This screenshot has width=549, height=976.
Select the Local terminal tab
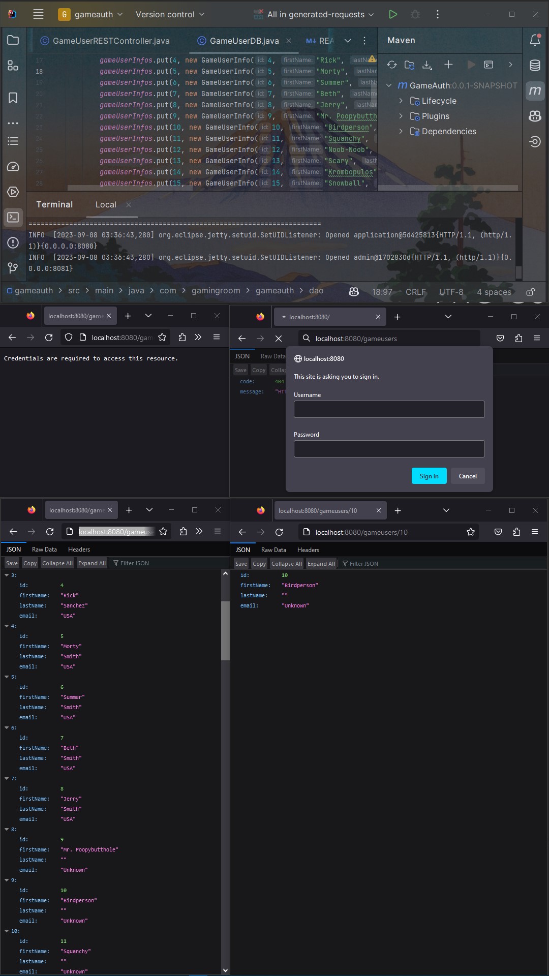coord(106,204)
